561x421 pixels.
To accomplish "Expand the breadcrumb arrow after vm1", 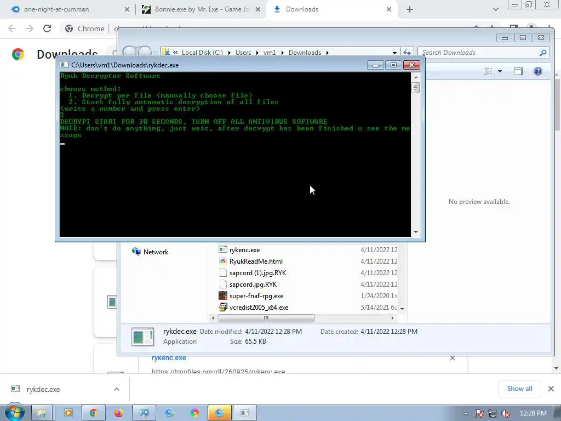I will (282, 53).
